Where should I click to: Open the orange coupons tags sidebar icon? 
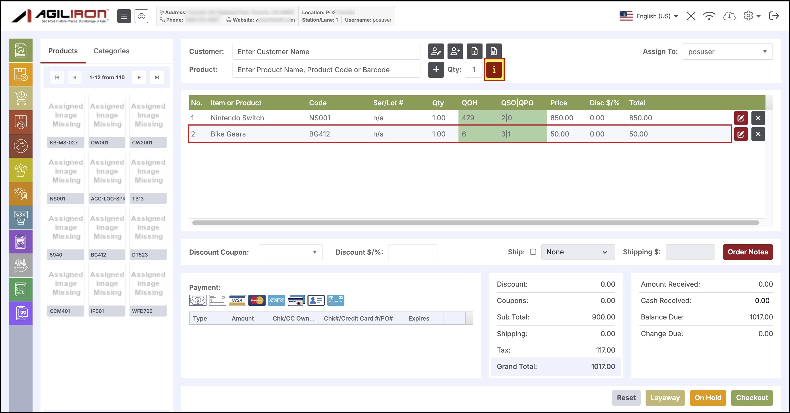tap(21, 194)
